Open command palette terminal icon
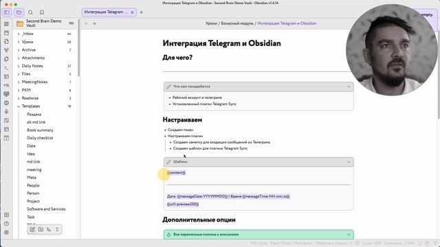Viewport: 440px width, 247px height. (x=6, y=68)
